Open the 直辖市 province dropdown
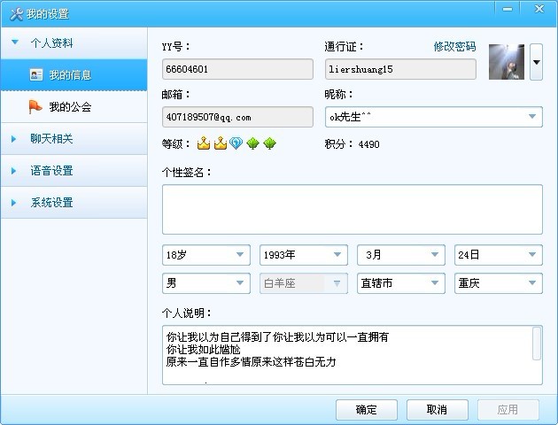The height and width of the screenshot is (425, 558). coord(401,283)
